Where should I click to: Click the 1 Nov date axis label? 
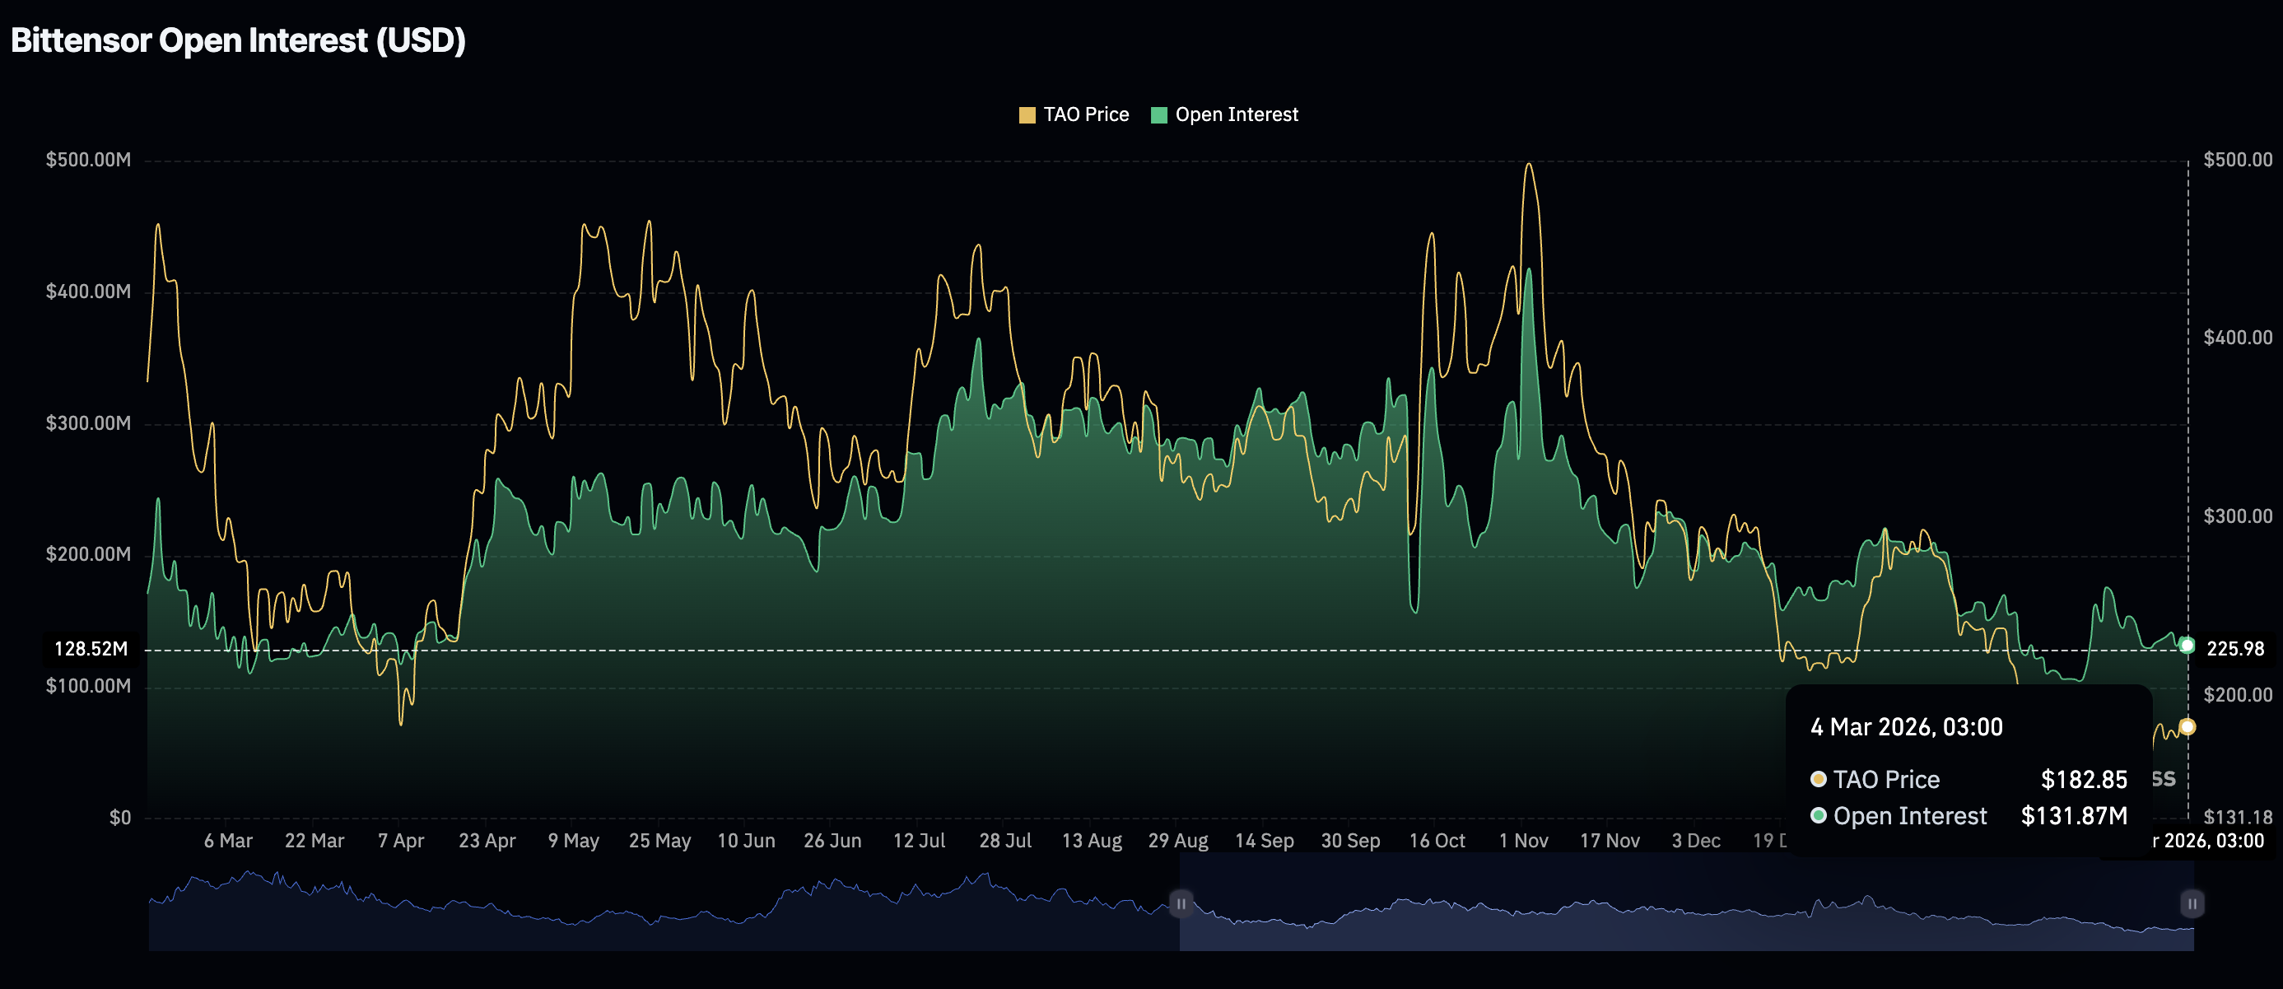pos(1523,841)
